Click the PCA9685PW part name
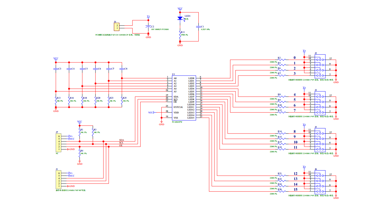Viewport: 376px width, 208px height. coord(177,122)
